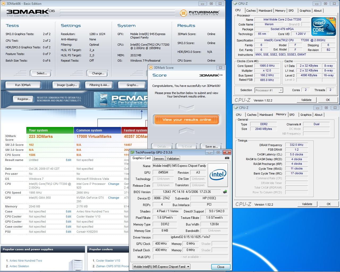Open the Processor #1 selection dropdown
340x272 pixels.
tap(269, 90)
